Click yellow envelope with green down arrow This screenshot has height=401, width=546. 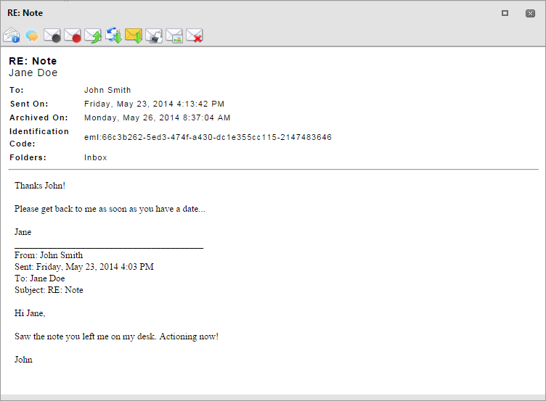point(134,36)
